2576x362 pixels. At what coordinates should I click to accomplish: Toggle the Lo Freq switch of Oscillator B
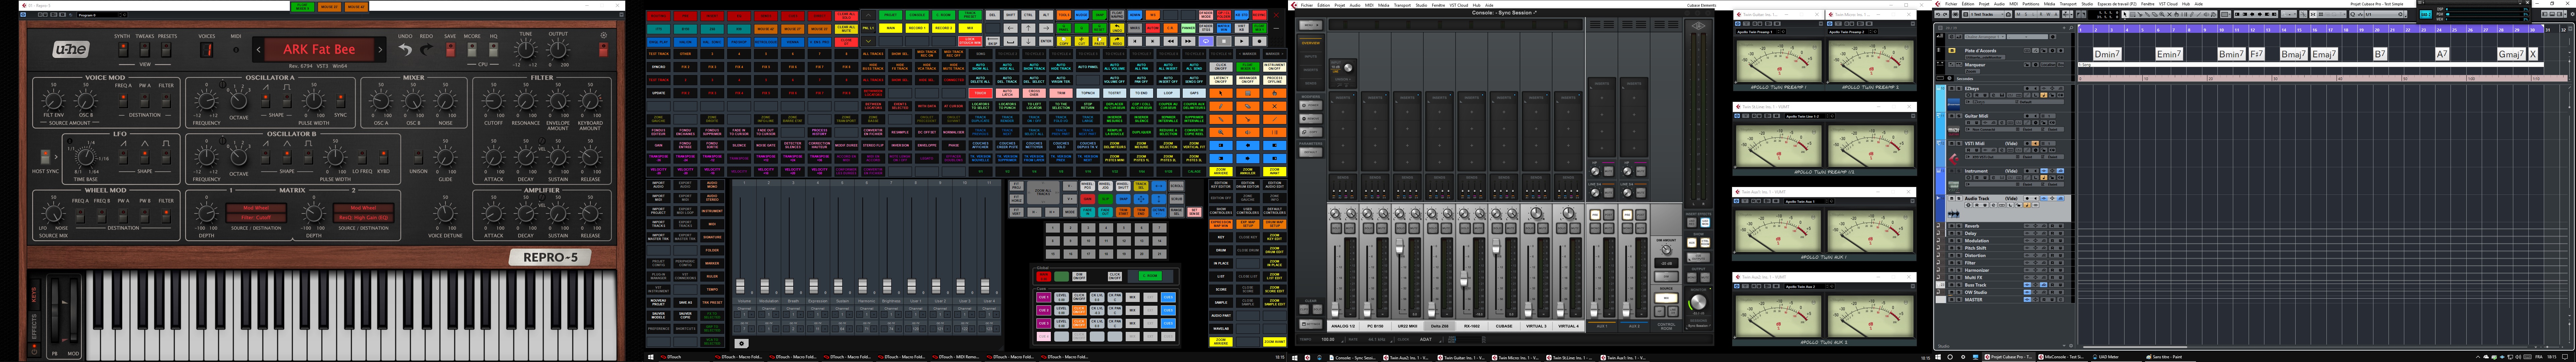tap(362, 157)
